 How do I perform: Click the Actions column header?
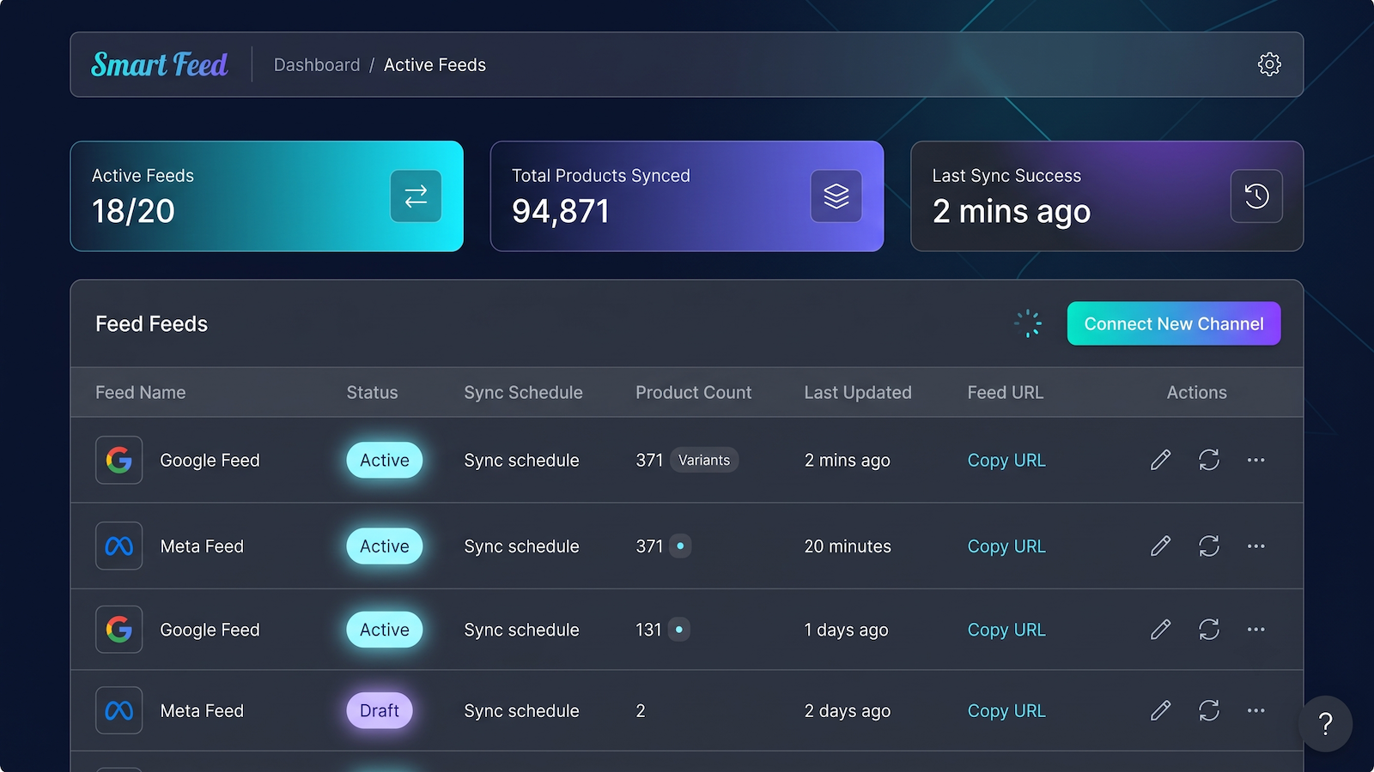(1196, 393)
